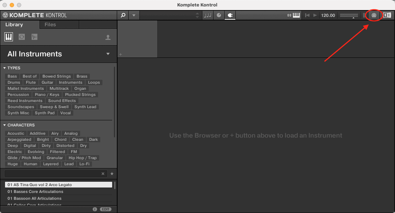Toggle the favorites star filter
This screenshot has height=213, width=395.
click(x=112, y=174)
